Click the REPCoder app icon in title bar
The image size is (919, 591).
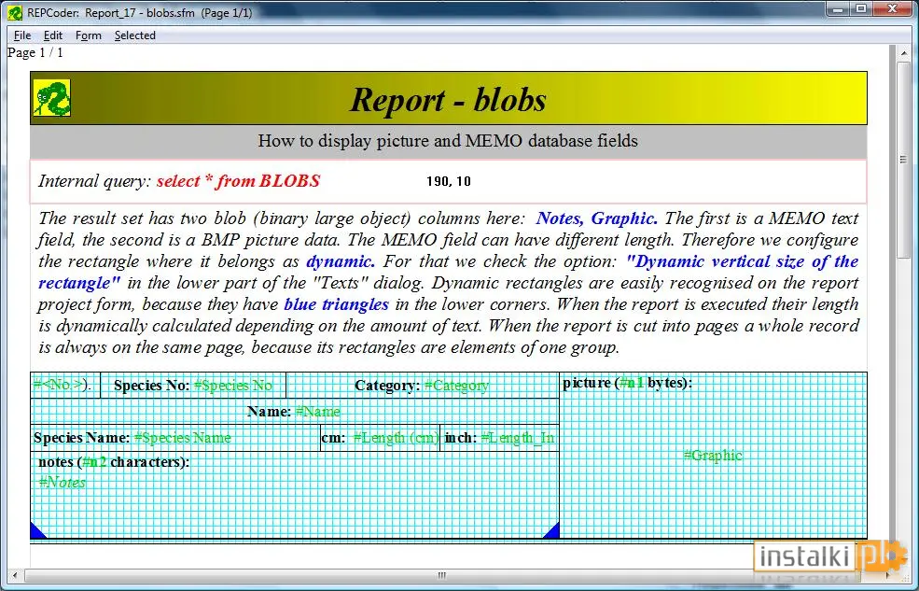tap(15, 12)
